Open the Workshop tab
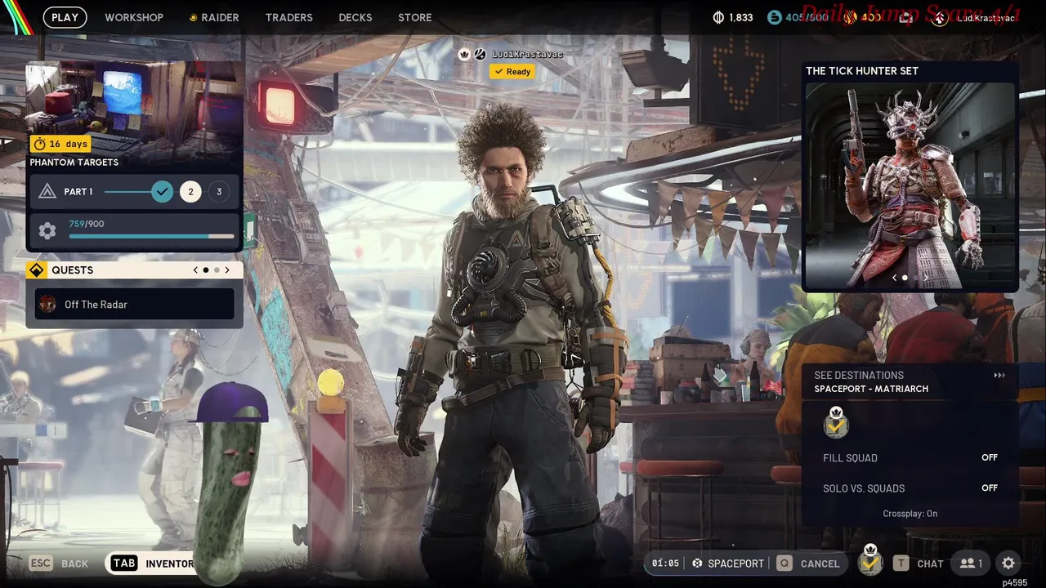 134,17
